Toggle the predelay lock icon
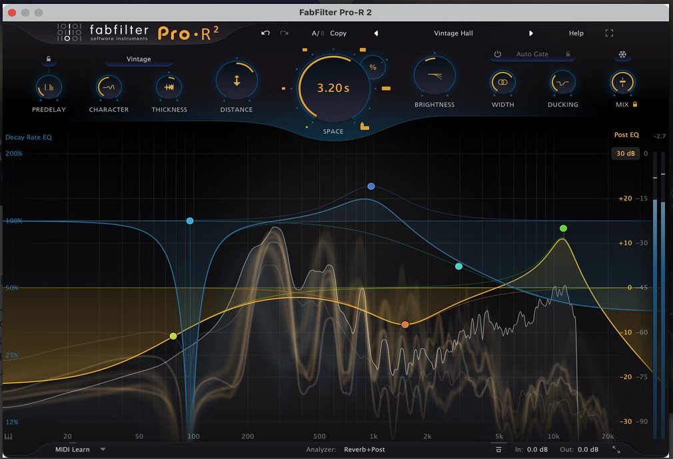 point(49,59)
